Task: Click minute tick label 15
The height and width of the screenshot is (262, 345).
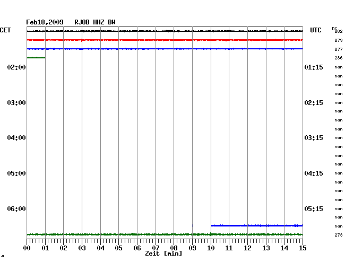Action: click(x=303, y=248)
